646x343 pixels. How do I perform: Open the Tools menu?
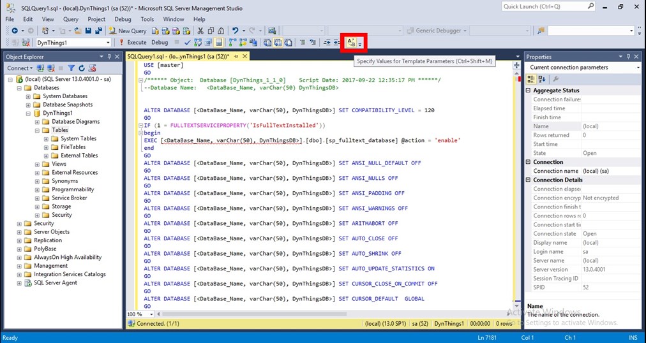click(147, 19)
